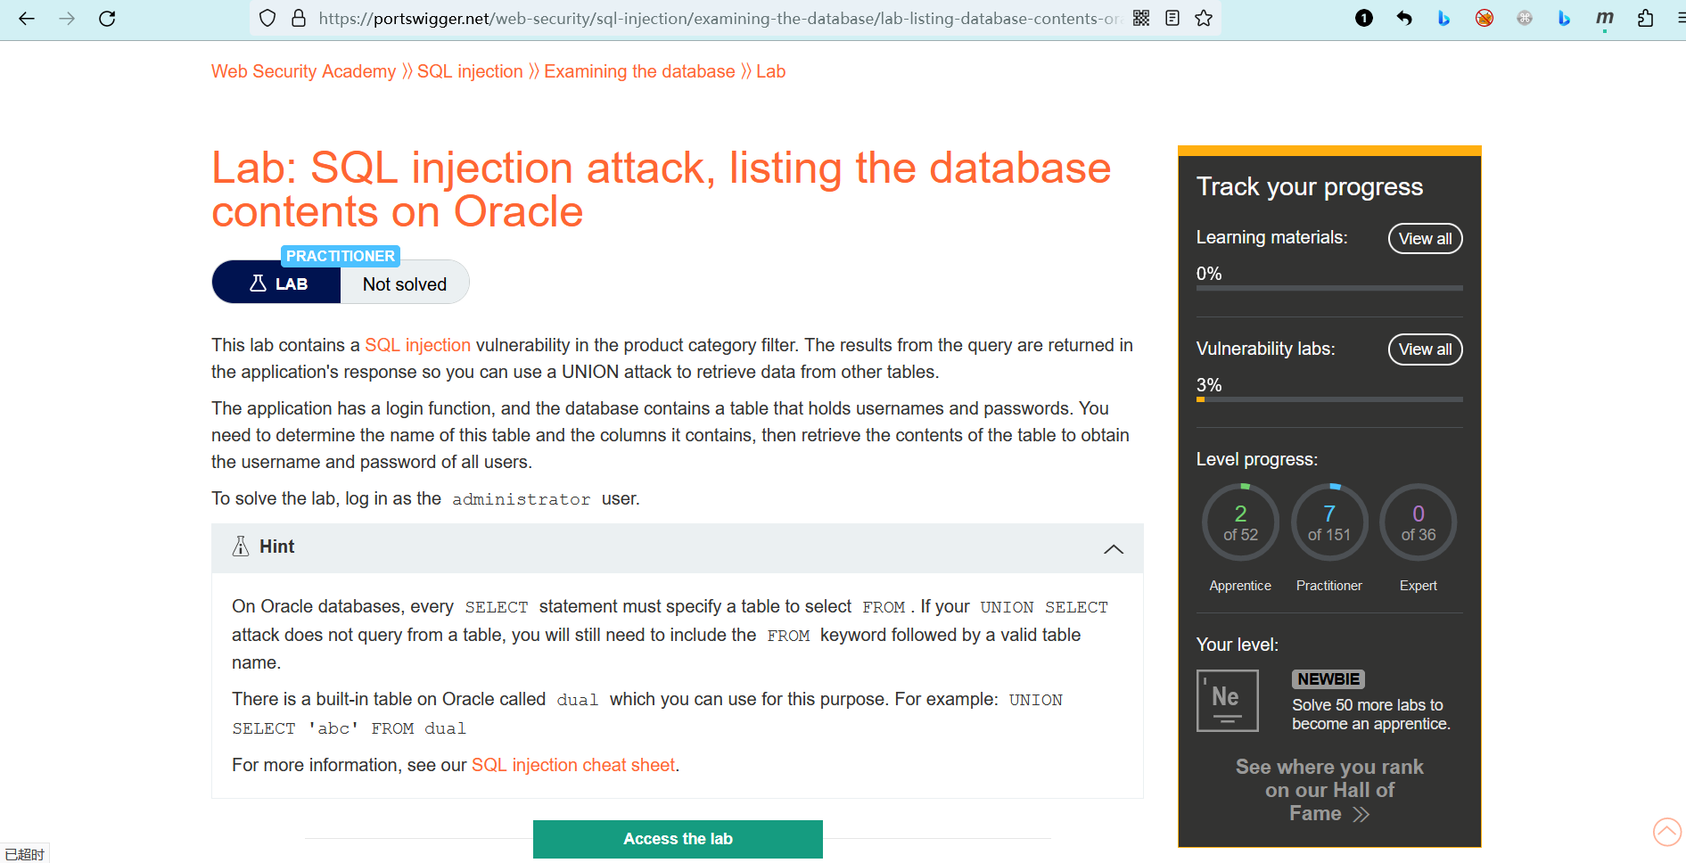Reload the current page
1686x863 pixels.
[x=107, y=18]
